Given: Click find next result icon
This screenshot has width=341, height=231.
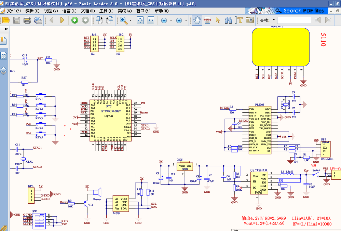Looking at the screenshot, I should click(328, 20).
